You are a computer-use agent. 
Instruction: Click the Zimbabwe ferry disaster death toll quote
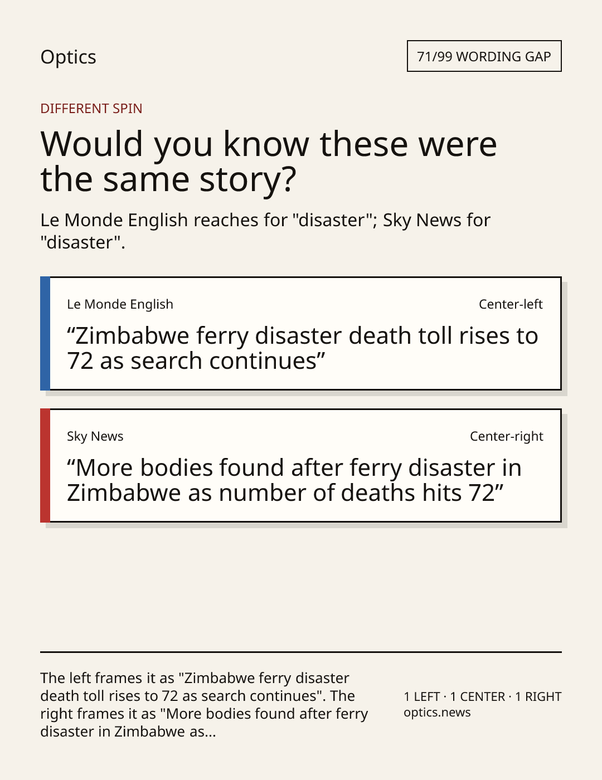[303, 348]
